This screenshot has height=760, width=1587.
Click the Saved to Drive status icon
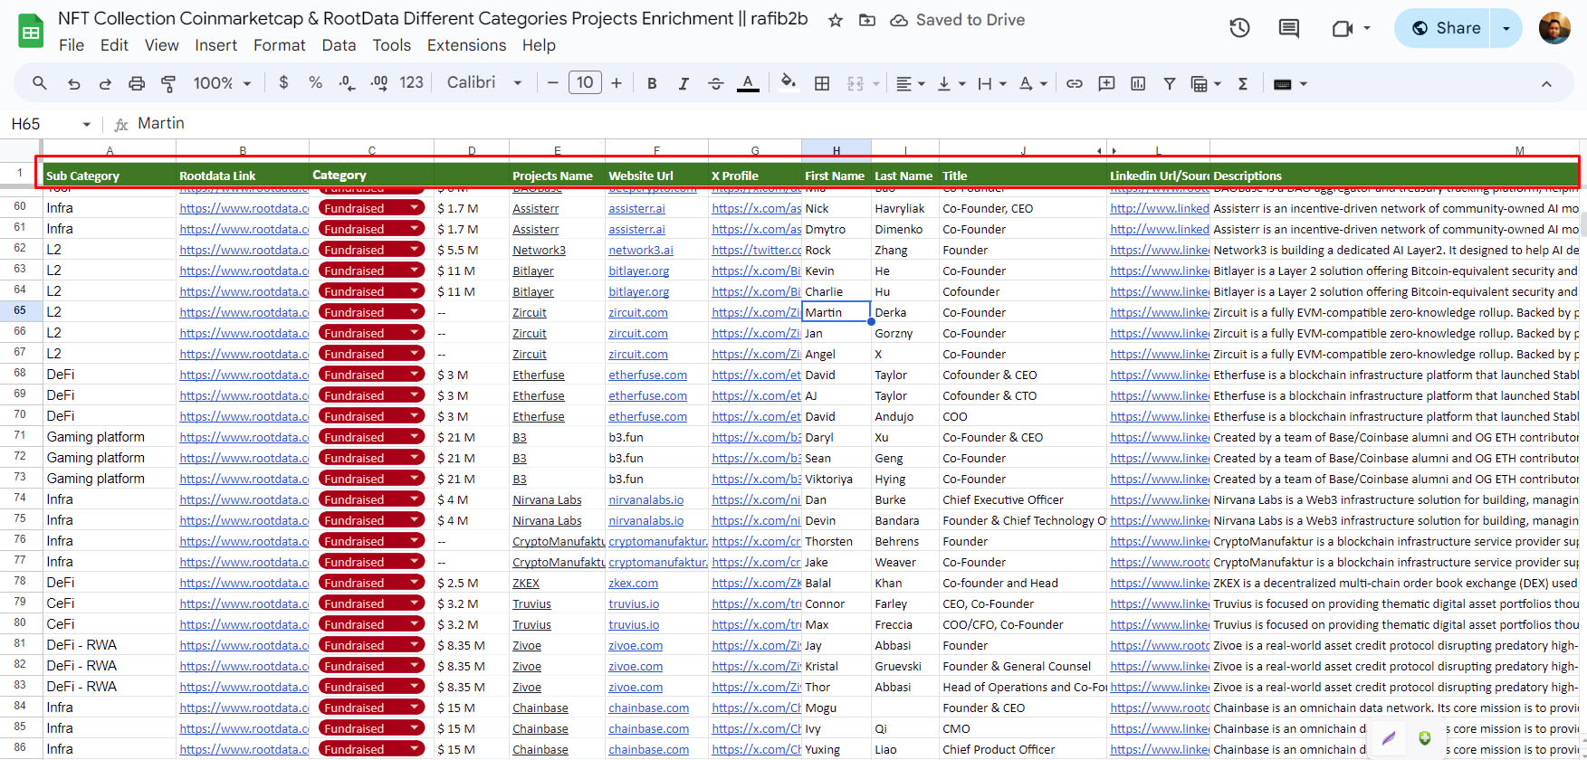click(x=899, y=20)
